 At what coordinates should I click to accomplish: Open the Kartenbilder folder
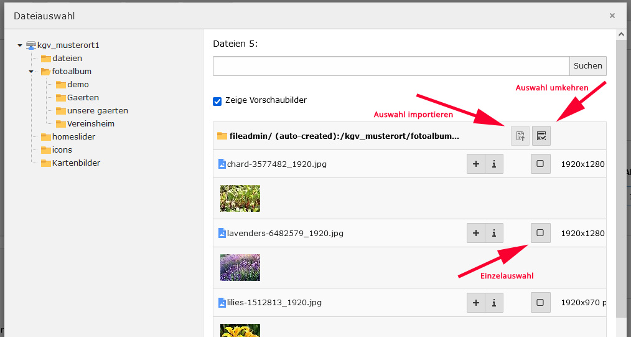tap(76, 163)
